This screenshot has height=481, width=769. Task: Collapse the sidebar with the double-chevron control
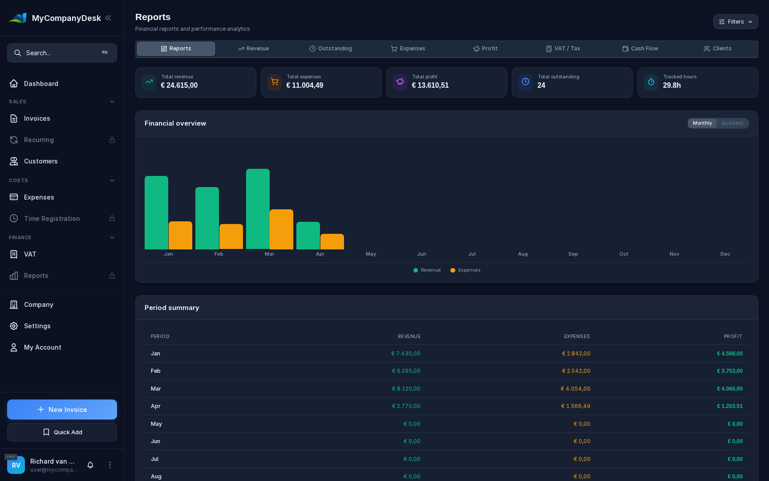[108, 18]
